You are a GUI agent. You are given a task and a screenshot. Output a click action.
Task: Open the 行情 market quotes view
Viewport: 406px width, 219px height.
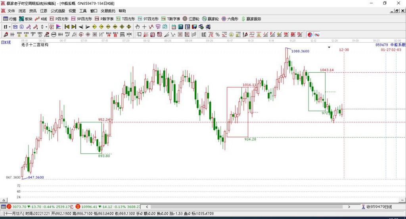click(10, 19)
